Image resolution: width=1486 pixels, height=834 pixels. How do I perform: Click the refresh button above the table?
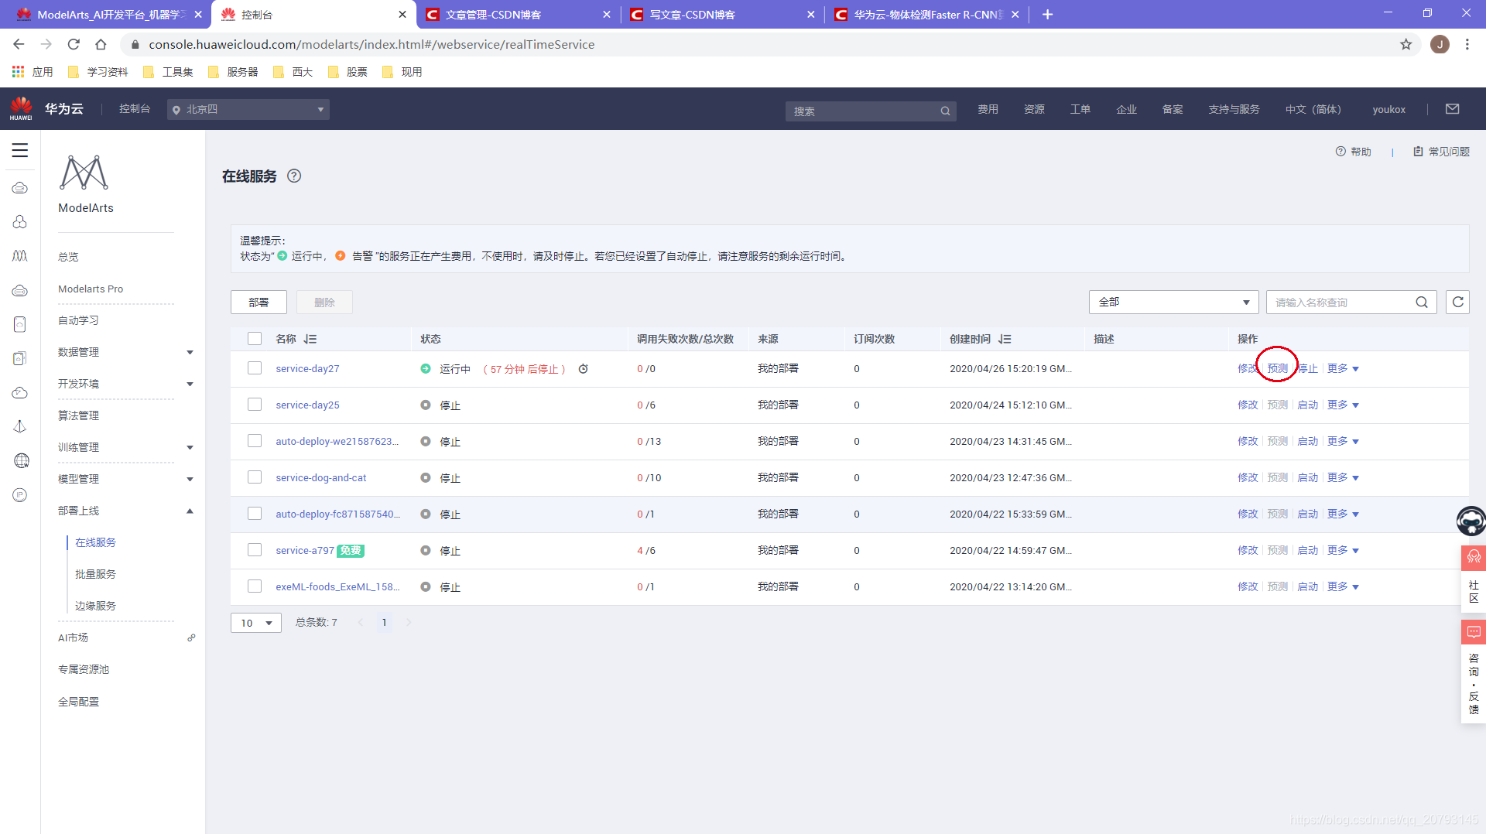point(1457,302)
